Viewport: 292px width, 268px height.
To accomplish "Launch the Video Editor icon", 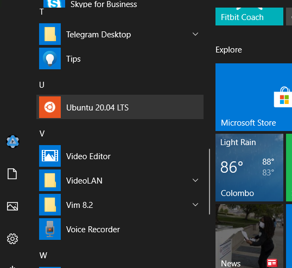I will [x=50, y=156].
